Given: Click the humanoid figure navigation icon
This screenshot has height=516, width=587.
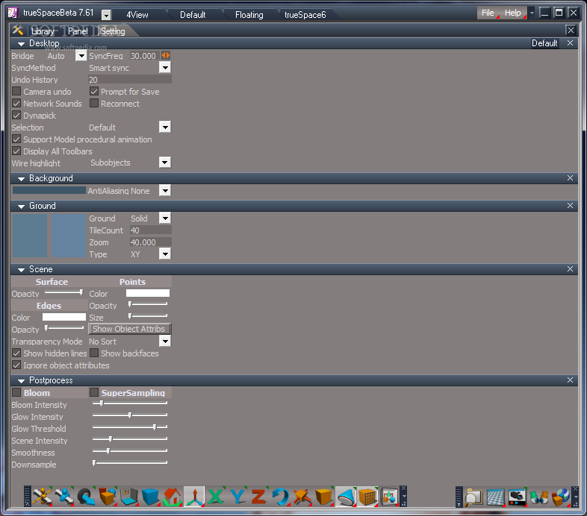Looking at the screenshot, I should [x=43, y=497].
